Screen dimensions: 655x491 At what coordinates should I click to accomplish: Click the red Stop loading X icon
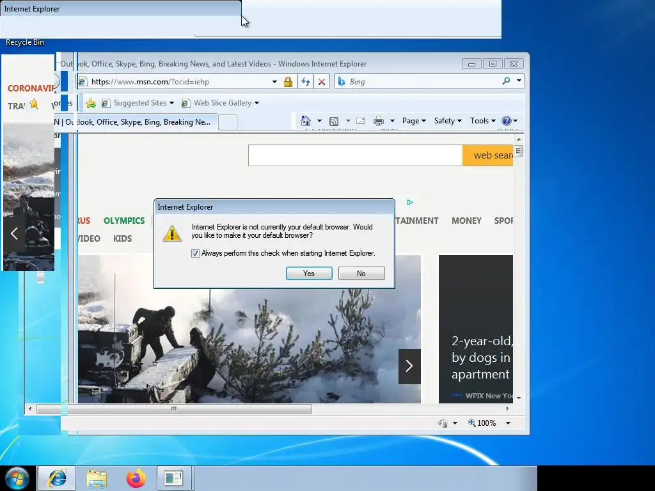(322, 82)
